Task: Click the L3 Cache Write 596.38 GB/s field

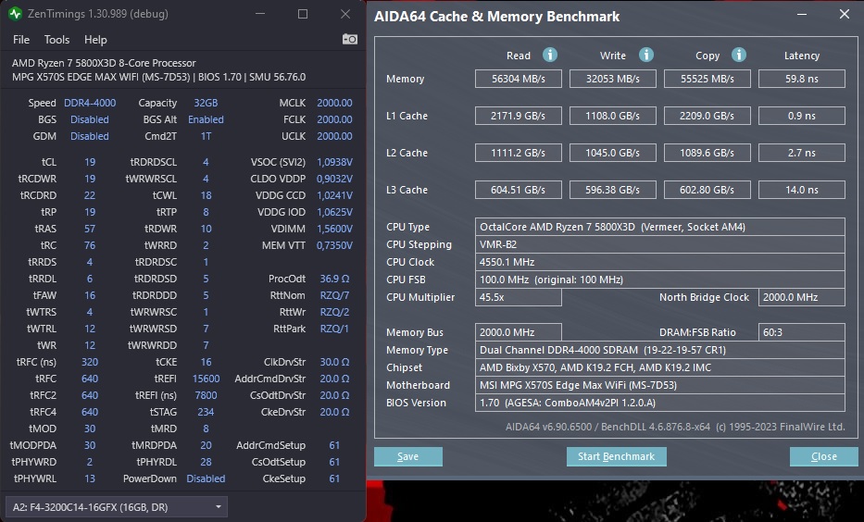Action: pyautogui.click(x=613, y=190)
